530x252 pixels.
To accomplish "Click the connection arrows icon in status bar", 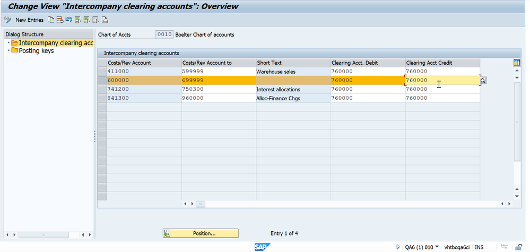I will pos(505,247).
